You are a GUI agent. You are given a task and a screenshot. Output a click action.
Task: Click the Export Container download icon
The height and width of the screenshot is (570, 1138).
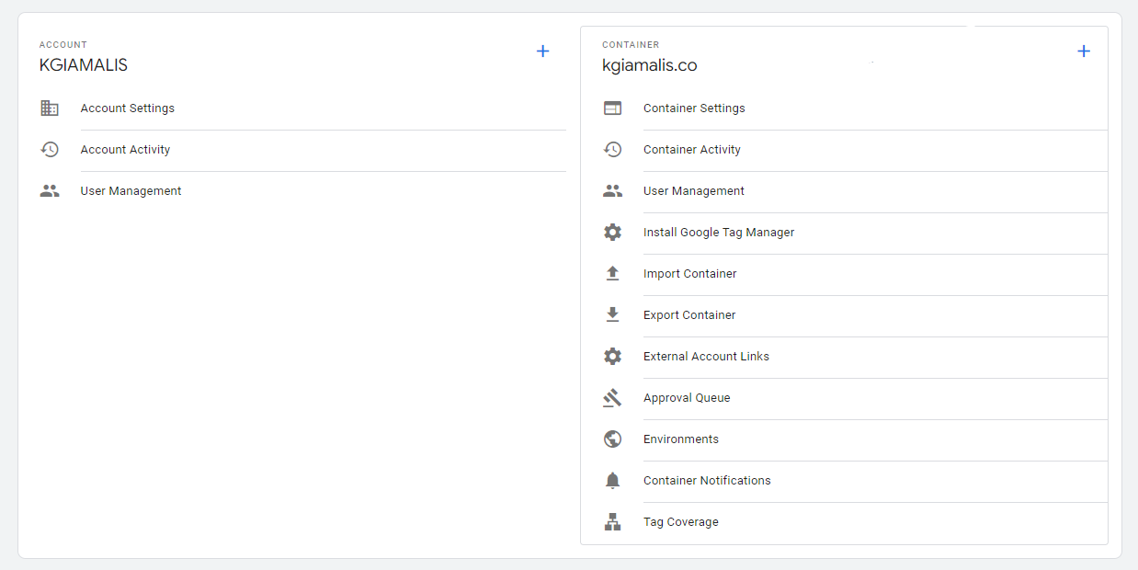tap(612, 315)
